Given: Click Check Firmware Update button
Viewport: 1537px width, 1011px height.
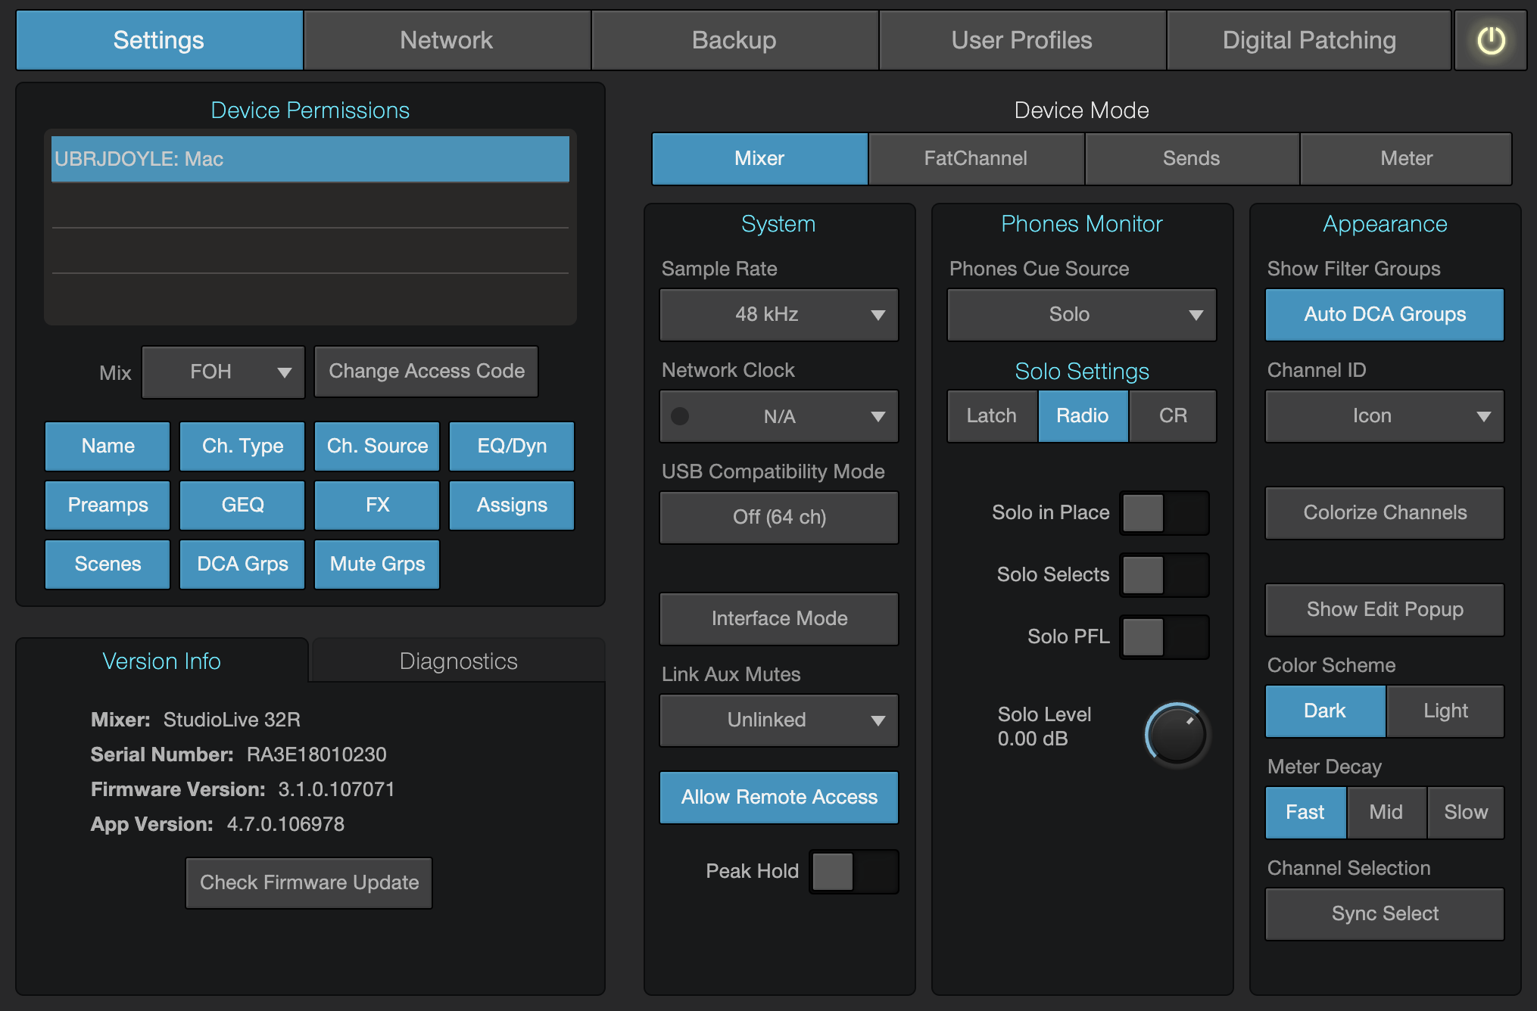Looking at the screenshot, I should coord(309,882).
